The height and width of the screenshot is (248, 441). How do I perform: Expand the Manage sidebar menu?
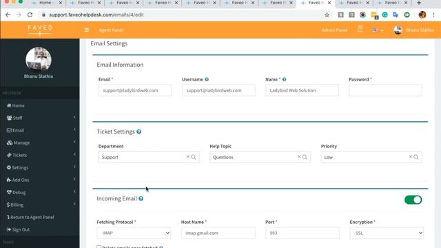pyautogui.click(x=40, y=143)
